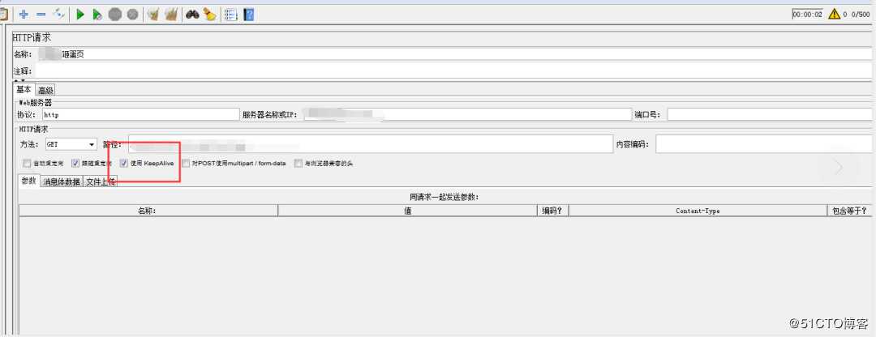Switch to the 高级 tab
This screenshot has height=337, width=876.
pos(45,90)
